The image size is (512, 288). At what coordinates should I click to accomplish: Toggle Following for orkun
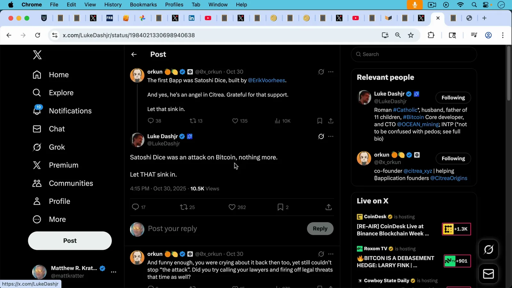point(453,158)
